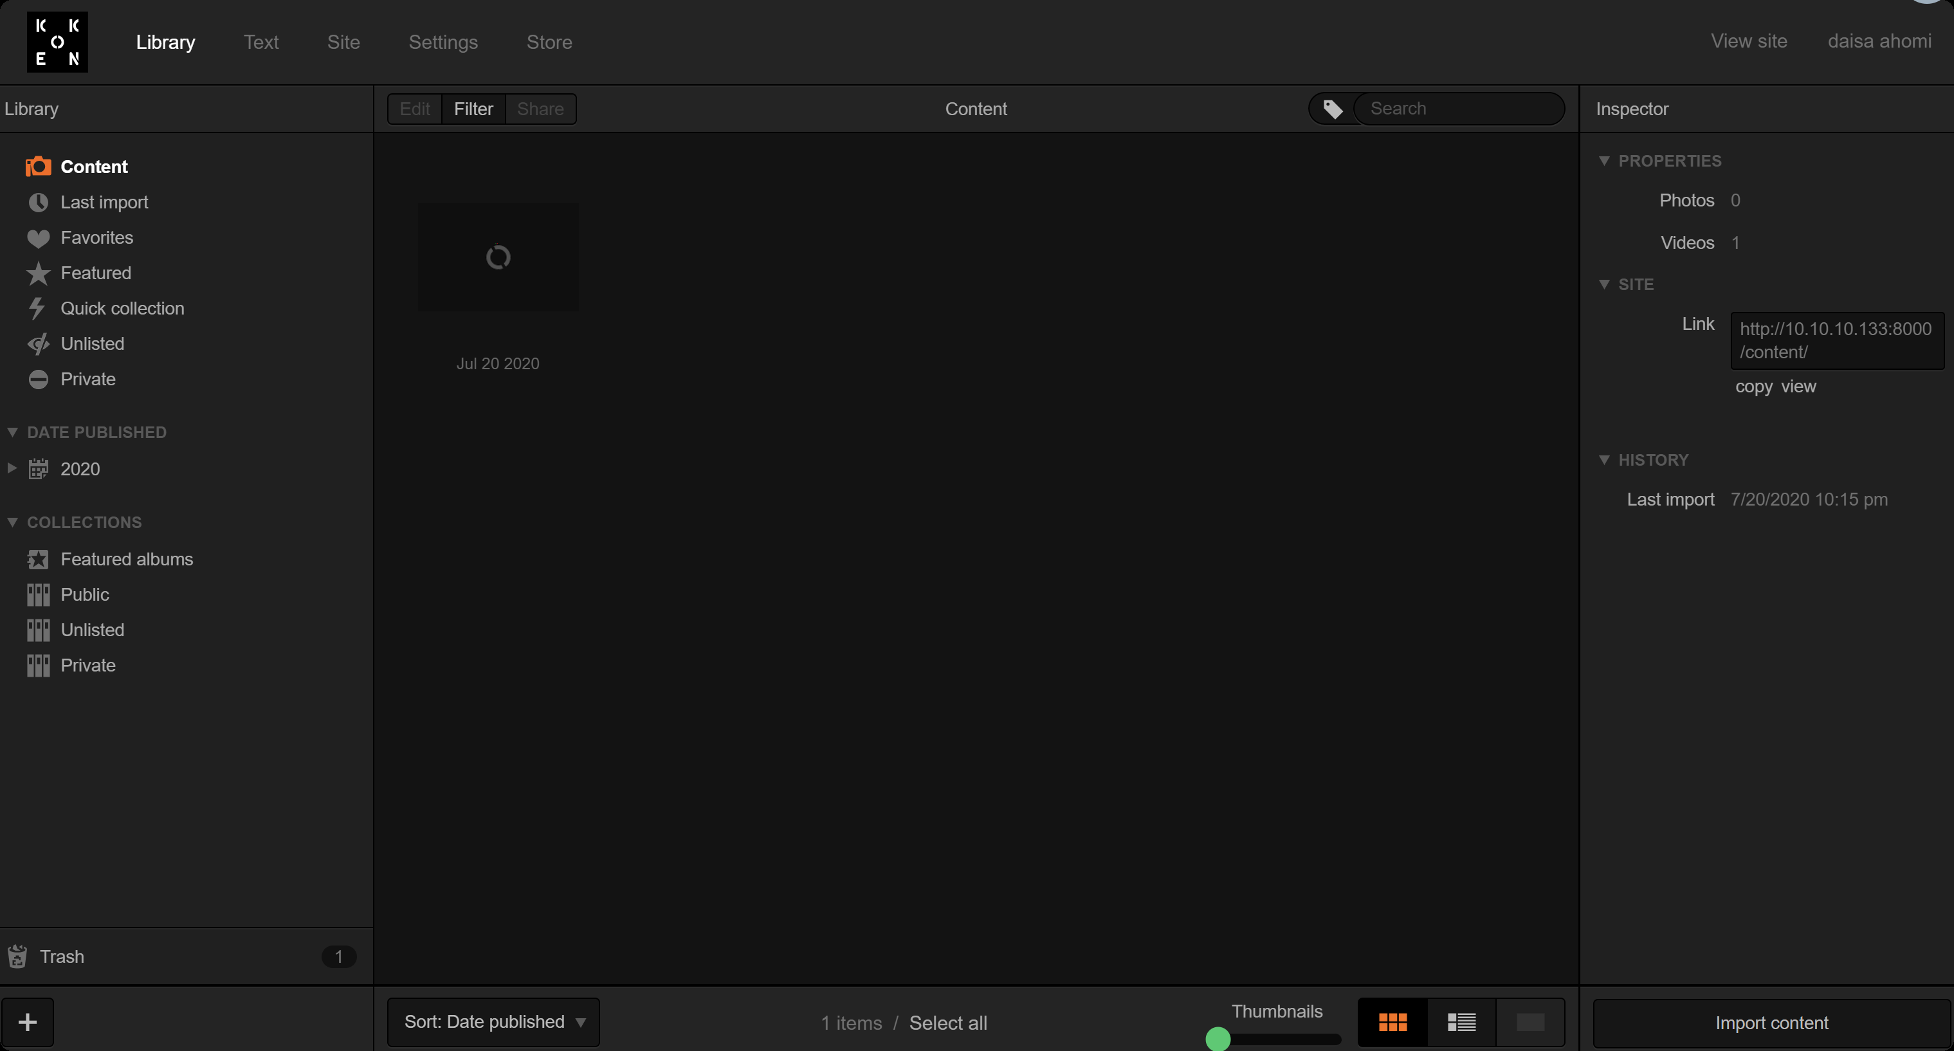Switch to single large view
This screenshot has height=1051, width=1954.
pyautogui.click(x=1530, y=1022)
